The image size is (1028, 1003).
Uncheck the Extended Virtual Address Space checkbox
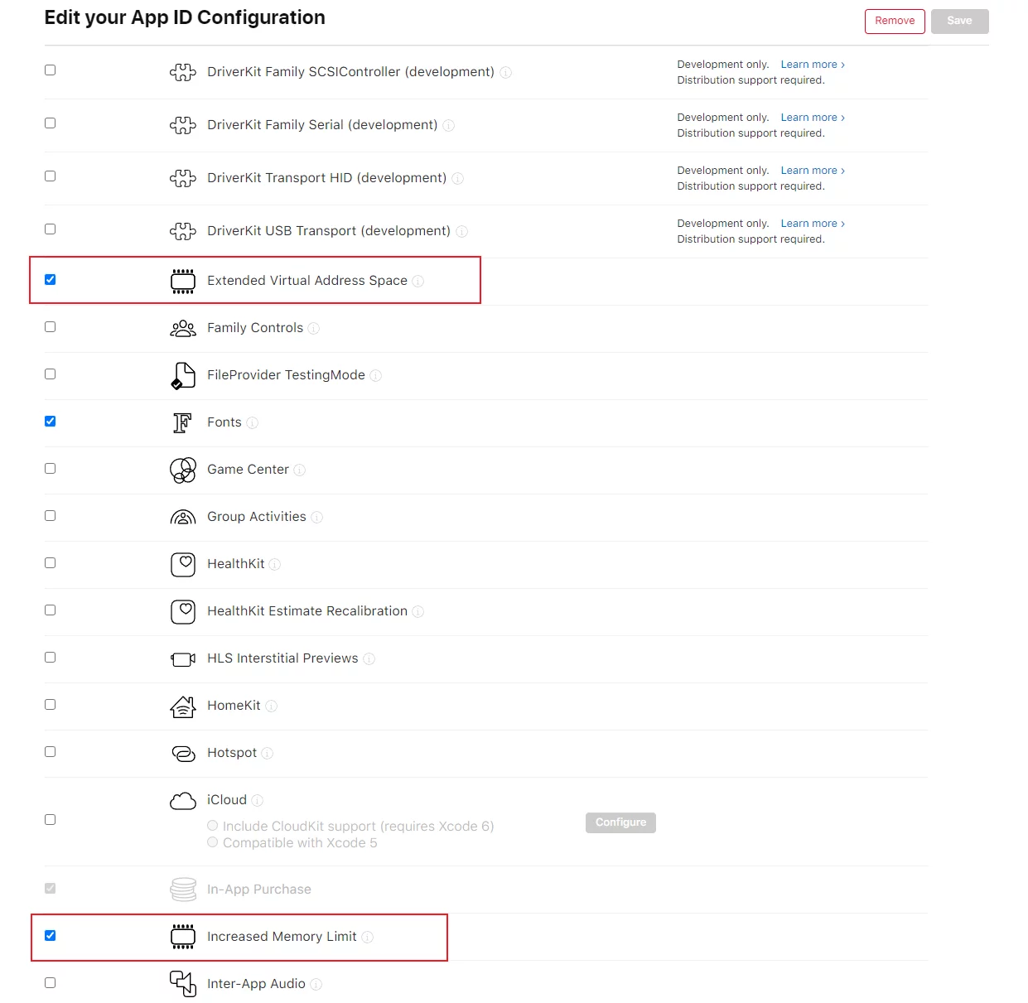(x=51, y=280)
